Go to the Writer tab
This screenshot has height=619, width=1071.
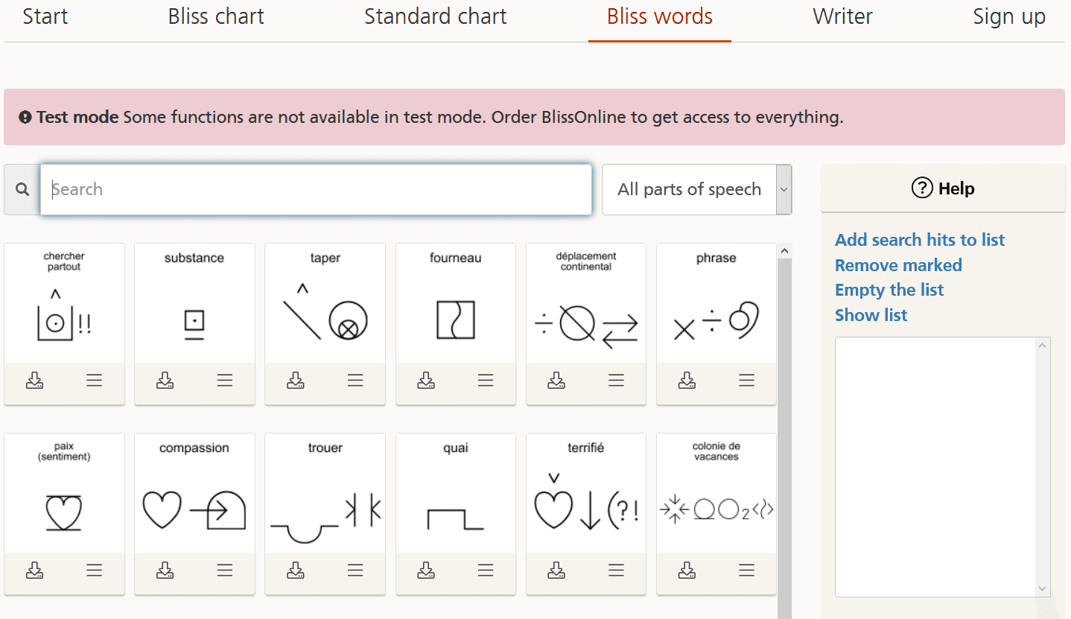pyautogui.click(x=842, y=17)
